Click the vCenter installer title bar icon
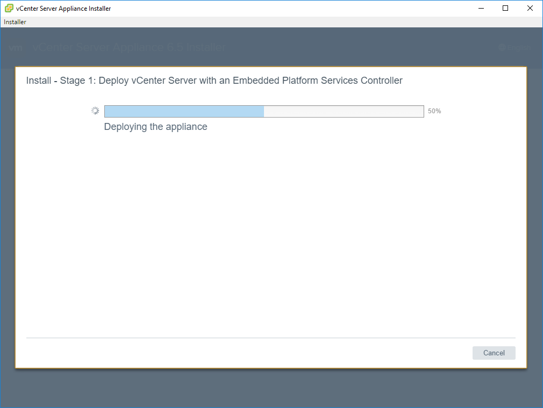Image resolution: width=543 pixels, height=408 pixels. [x=9, y=8]
